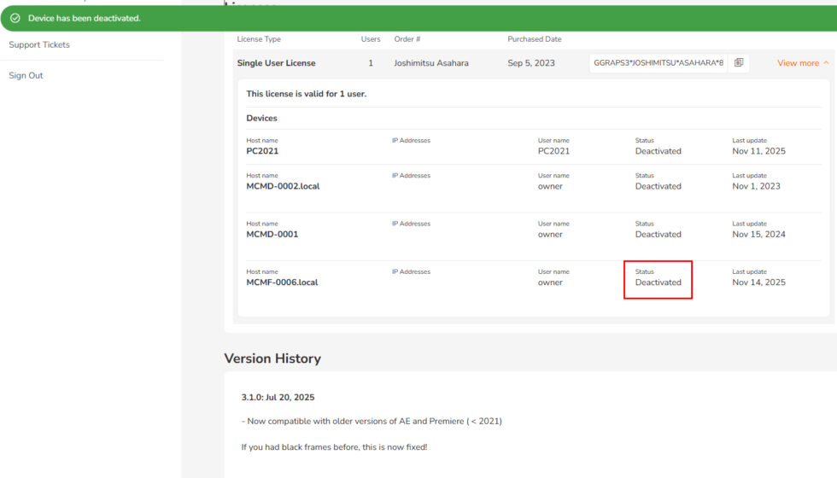Click the MCMF-0006.local host name

point(282,283)
